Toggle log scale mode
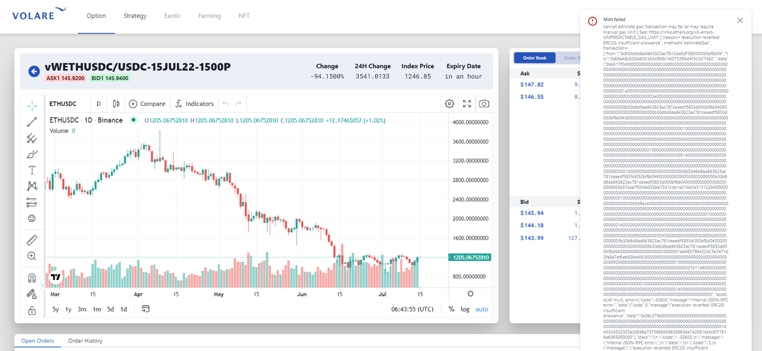The image size is (762, 351). (465, 309)
